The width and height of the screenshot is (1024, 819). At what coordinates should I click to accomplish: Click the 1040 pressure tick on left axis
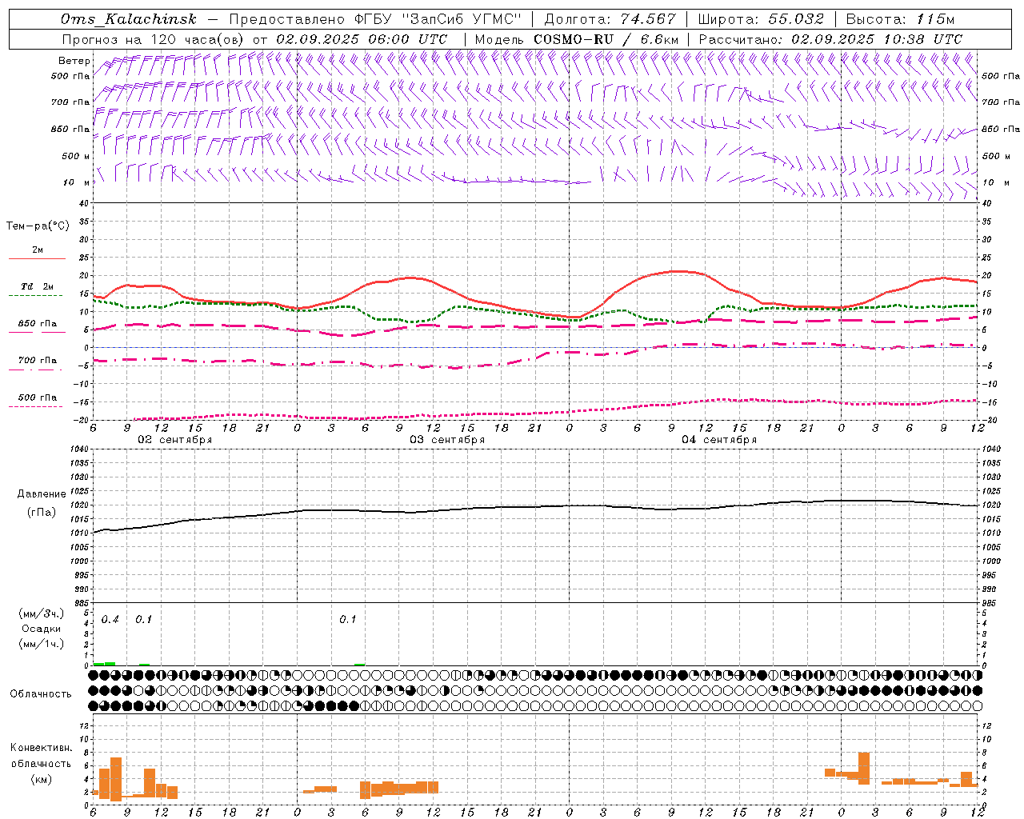click(78, 449)
